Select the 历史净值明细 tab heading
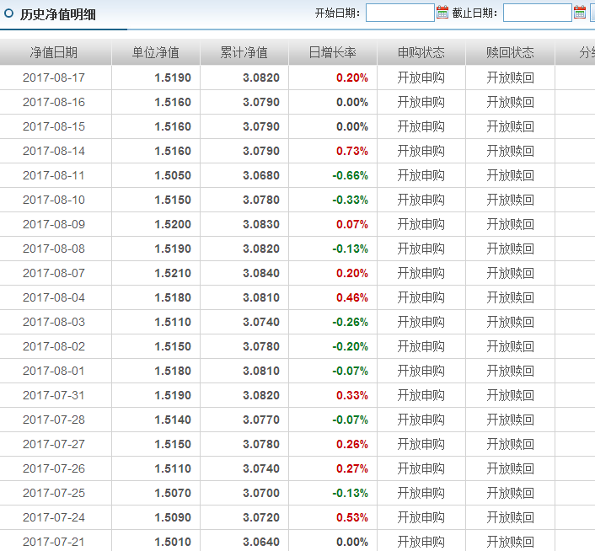Viewport: 595px width, 551px height. click(x=57, y=14)
